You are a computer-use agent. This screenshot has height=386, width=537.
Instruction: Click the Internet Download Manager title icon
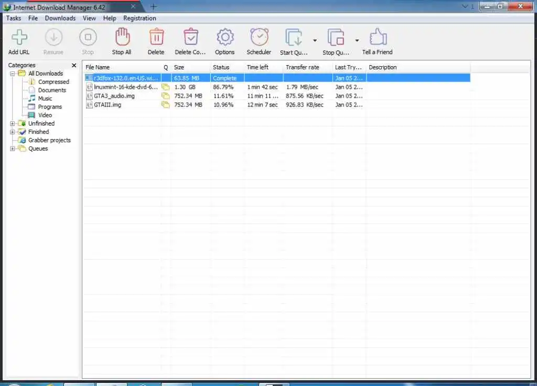7,7
